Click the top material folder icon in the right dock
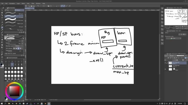 point(162,12)
